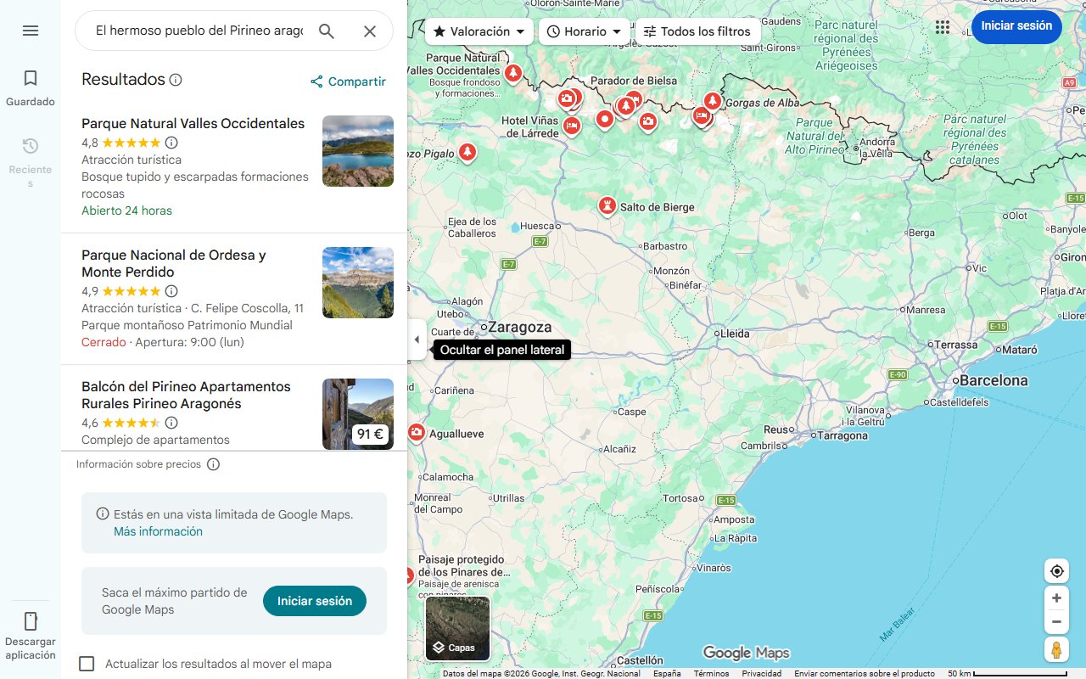Collapse the side panel with the arrow
The width and height of the screenshot is (1086, 679).
(417, 339)
